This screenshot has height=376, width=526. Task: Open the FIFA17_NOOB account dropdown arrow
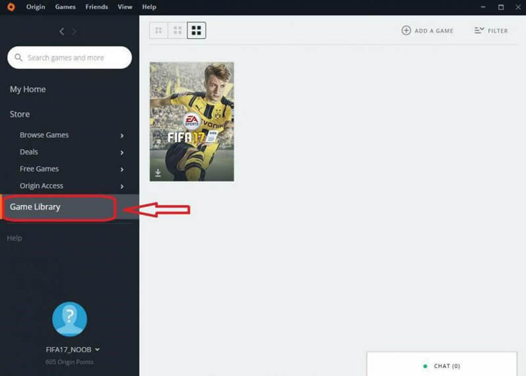(x=97, y=350)
